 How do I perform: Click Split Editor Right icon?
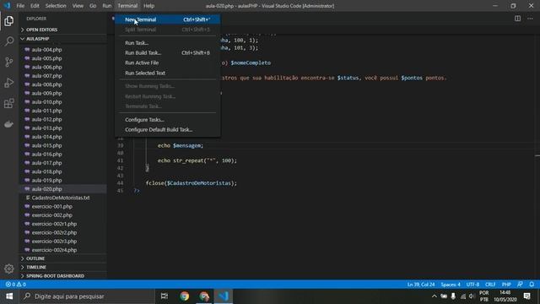[517, 19]
